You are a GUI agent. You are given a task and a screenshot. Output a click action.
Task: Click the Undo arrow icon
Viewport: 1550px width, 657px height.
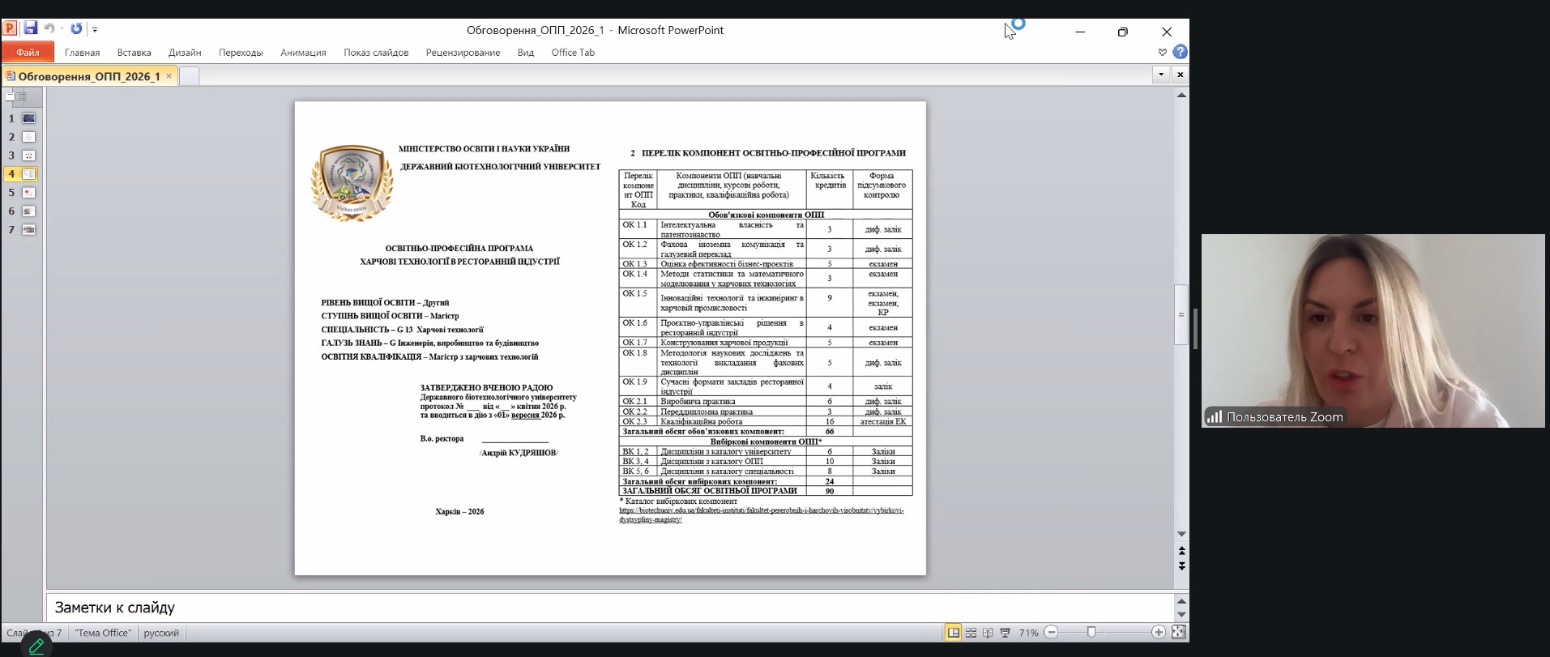coord(49,28)
